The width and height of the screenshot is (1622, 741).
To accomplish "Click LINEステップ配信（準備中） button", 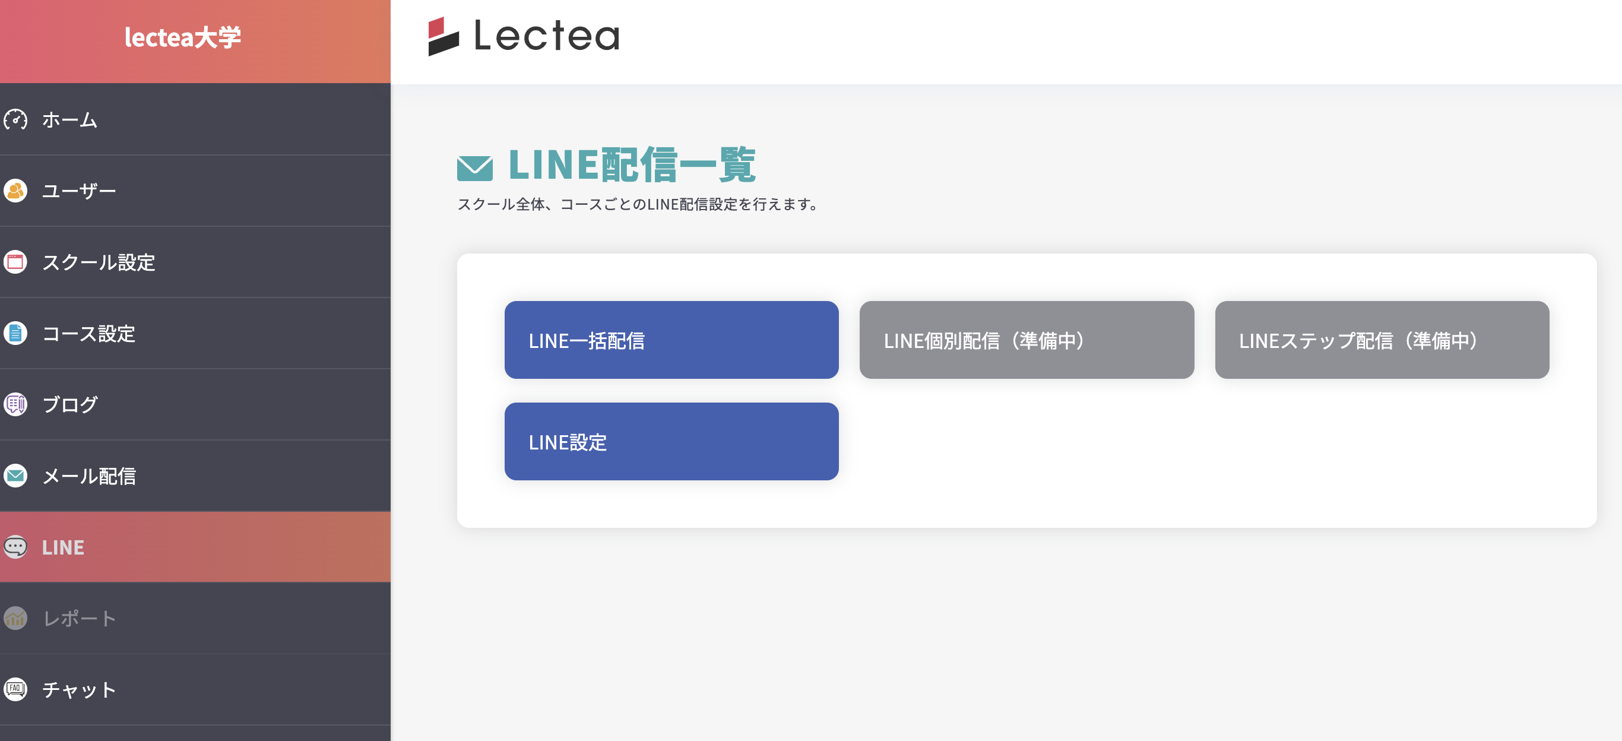I will pos(1382,340).
